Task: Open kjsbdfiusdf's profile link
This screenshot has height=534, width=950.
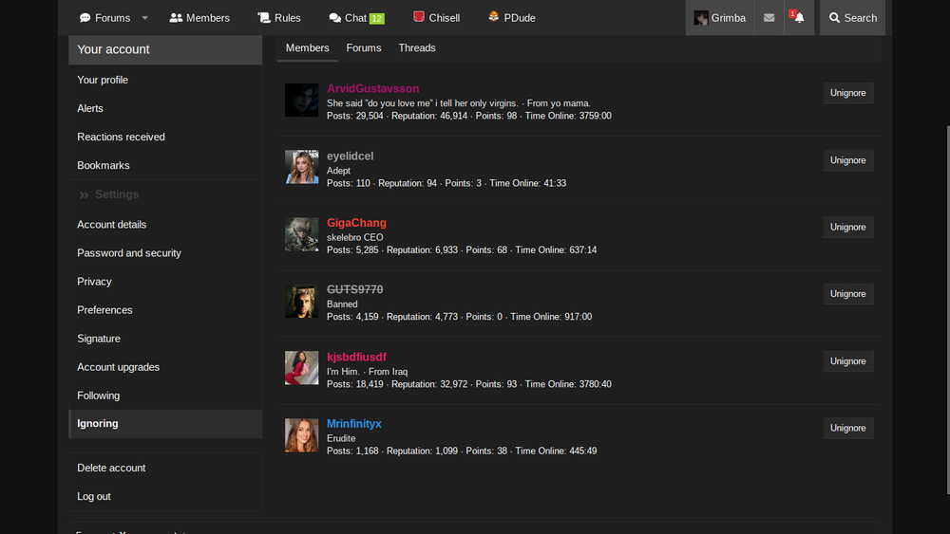Action: click(x=356, y=357)
